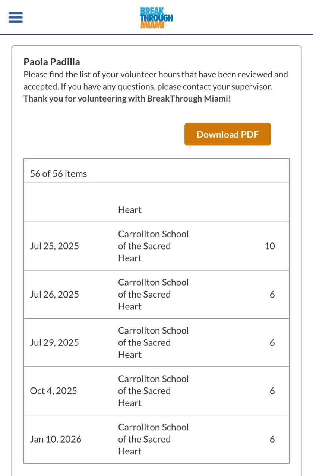
Task: Click the 10 hours value for Jul 25
Action: point(269,246)
